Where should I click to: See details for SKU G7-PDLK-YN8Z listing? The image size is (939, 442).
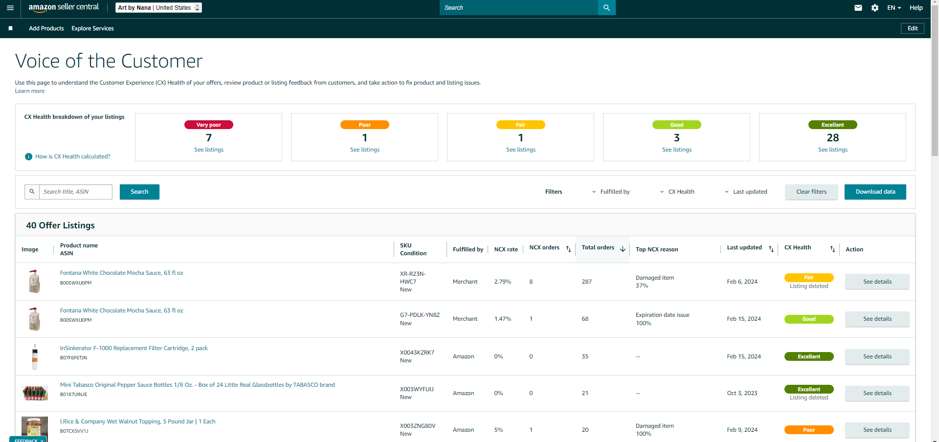(x=877, y=319)
